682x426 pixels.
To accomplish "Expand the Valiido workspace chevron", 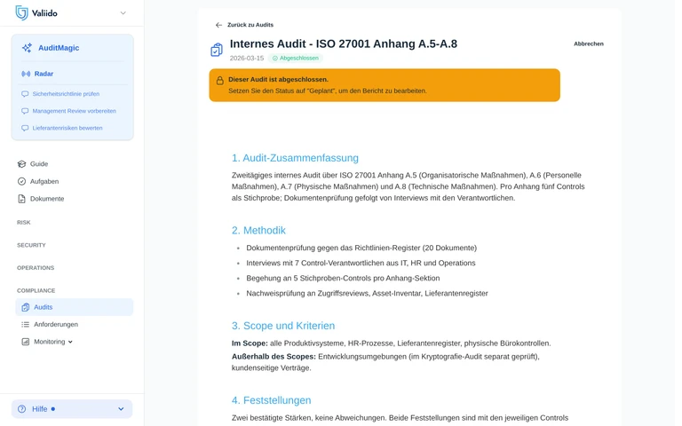I will tap(123, 13).
